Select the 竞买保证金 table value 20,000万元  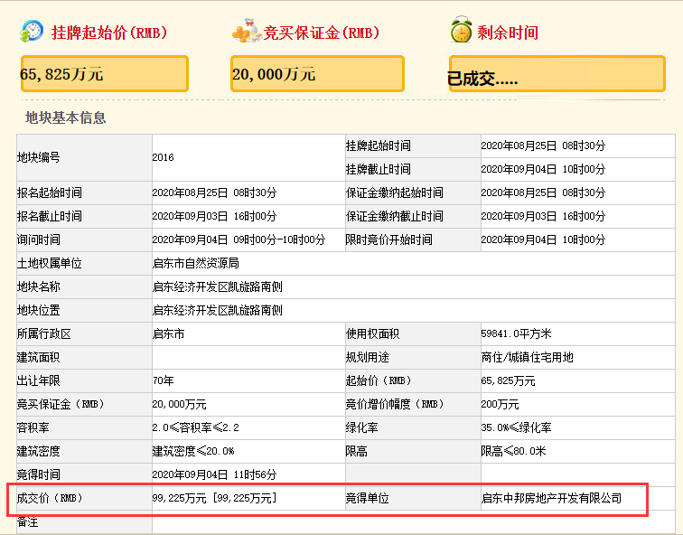pyautogui.click(x=179, y=404)
